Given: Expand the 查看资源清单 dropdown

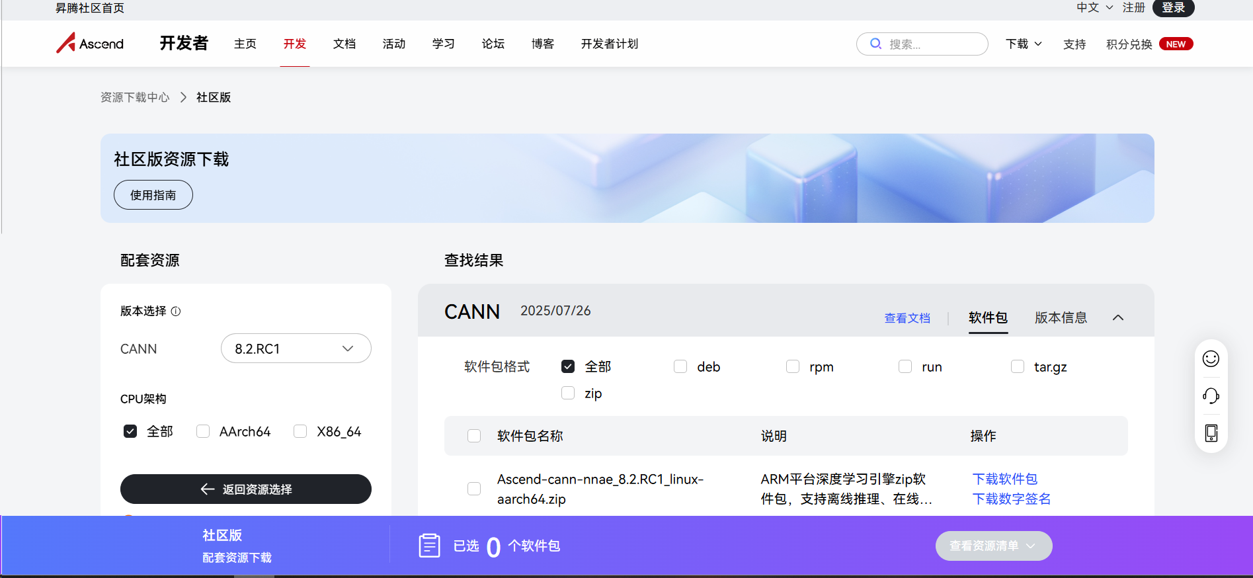Looking at the screenshot, I should click(x=994, y=546).
